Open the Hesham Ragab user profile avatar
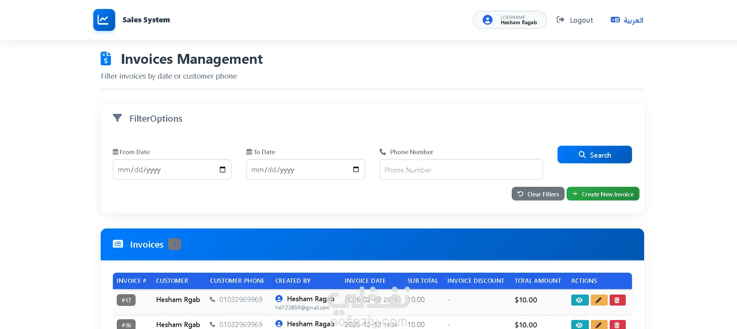Screen dimensions: 737x329 point(487,20)
